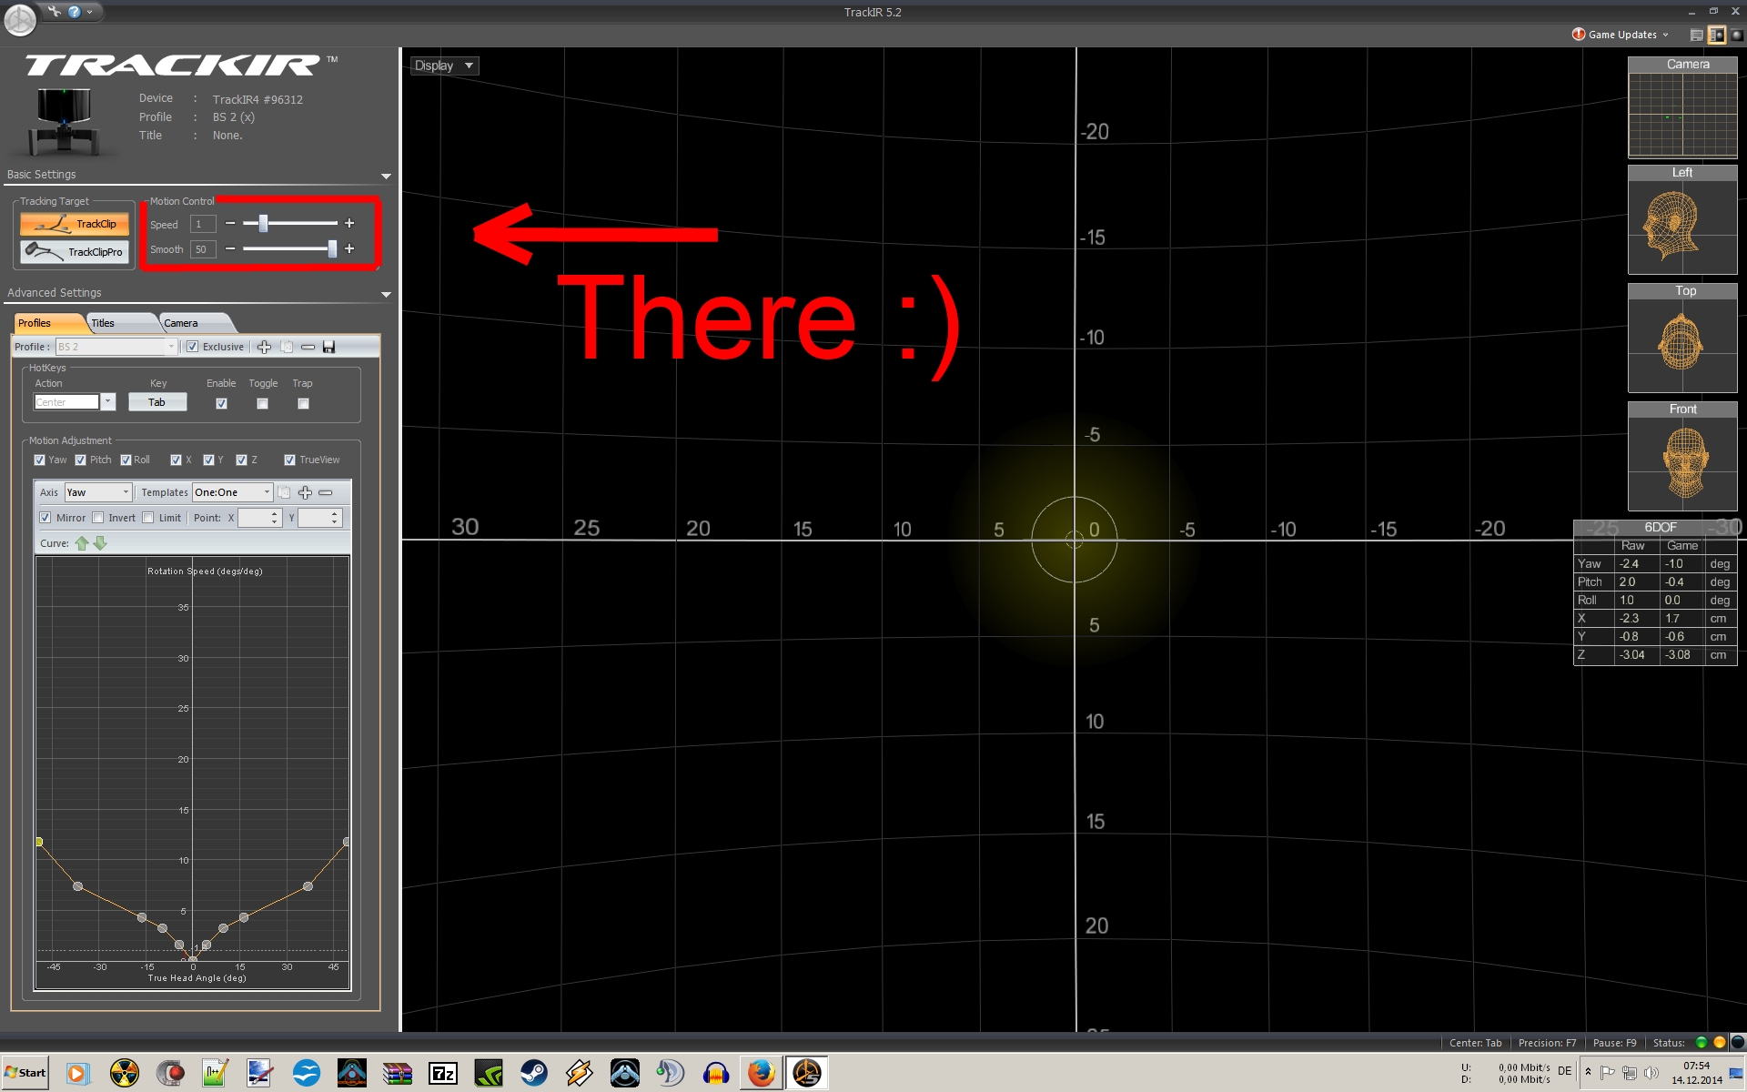The width and height of the screenshot is (1747, 1092).
Task: Open Steam from the taskbar
Action: click(534, 1073)
